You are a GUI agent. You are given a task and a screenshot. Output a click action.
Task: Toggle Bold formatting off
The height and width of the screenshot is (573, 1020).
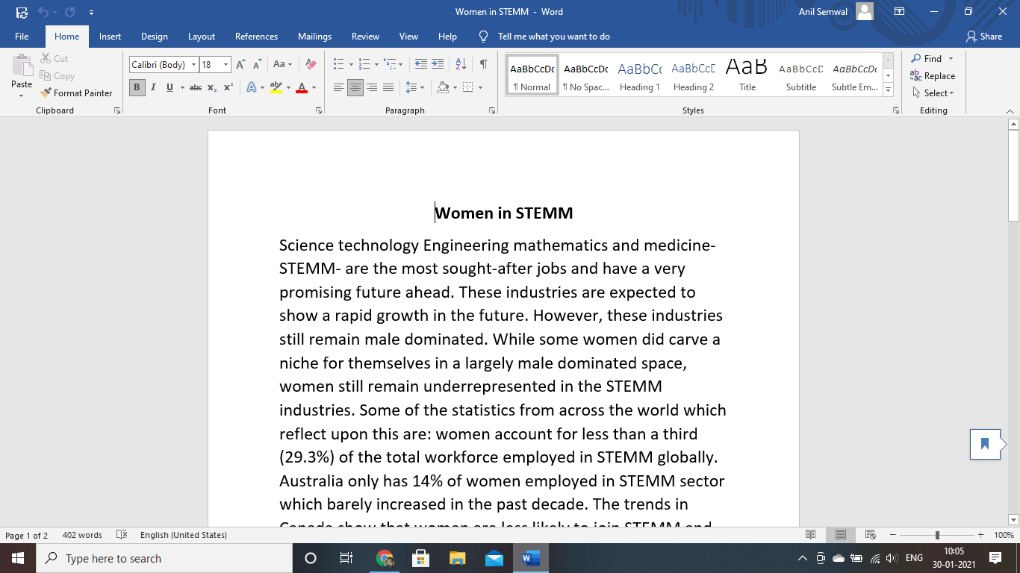[137, 88]
